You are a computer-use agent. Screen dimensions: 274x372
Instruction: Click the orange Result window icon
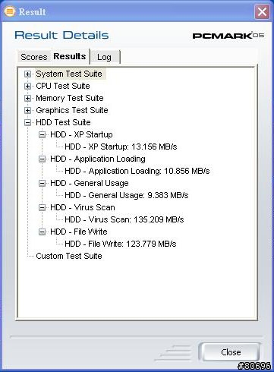point(10,11)
